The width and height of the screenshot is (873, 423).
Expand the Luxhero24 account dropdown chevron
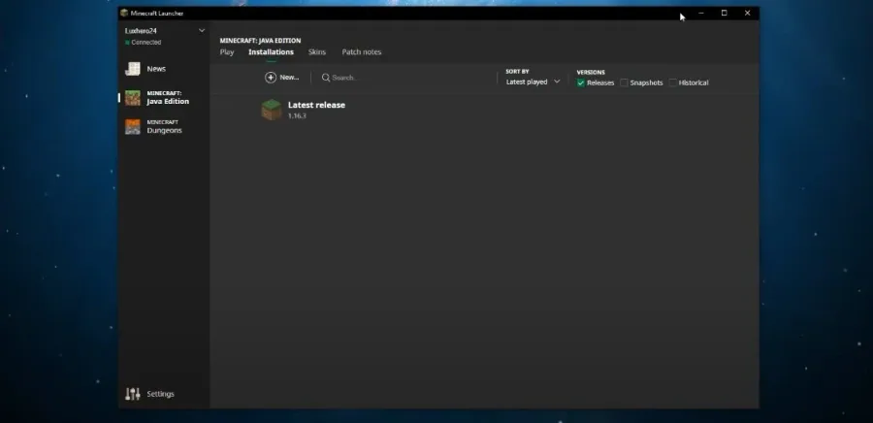click(x=202, y=31)
